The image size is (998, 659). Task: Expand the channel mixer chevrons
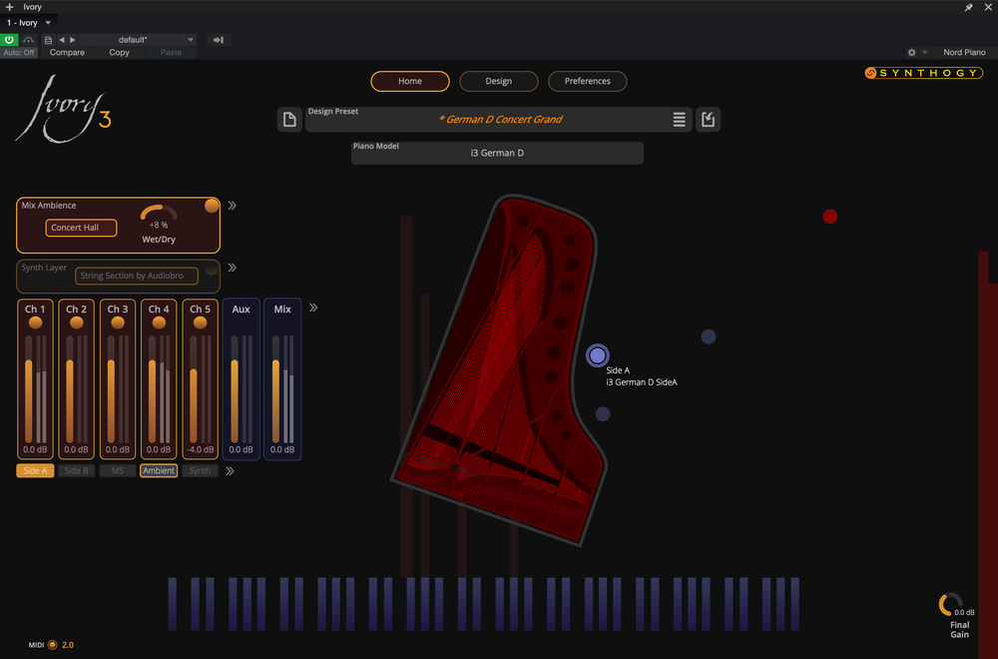pos(313,308)
